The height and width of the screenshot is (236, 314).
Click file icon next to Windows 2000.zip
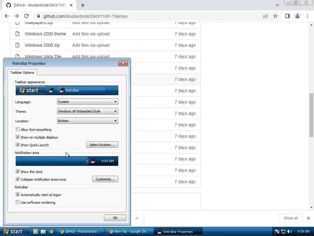(x=17, y=45)
